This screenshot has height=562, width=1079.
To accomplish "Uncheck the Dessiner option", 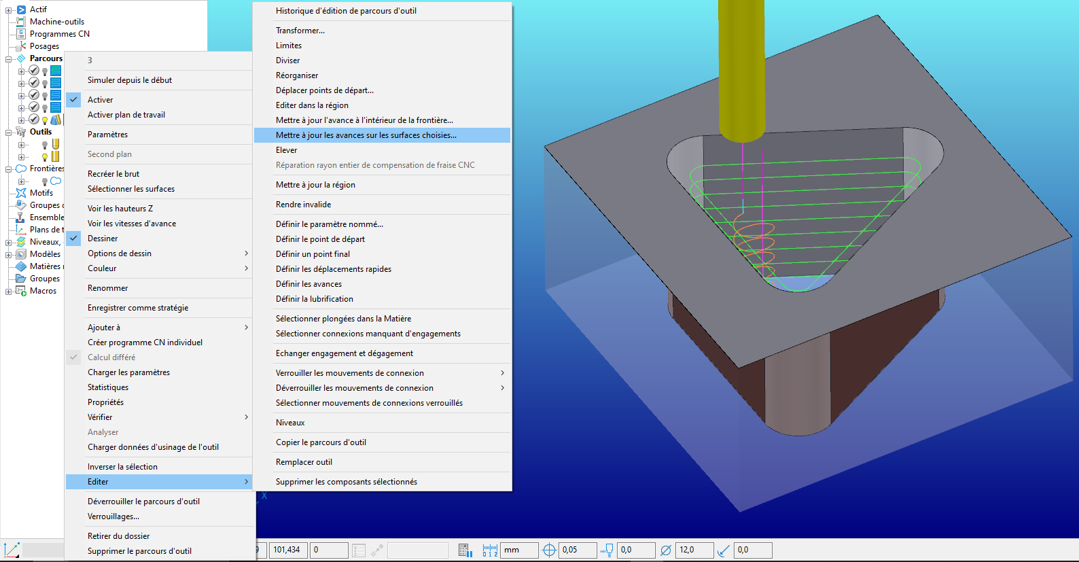I will [103, 239].
